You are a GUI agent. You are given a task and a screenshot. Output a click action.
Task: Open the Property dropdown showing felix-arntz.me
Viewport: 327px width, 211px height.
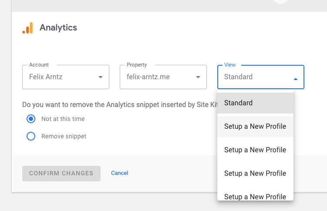(x=163, y=77)
